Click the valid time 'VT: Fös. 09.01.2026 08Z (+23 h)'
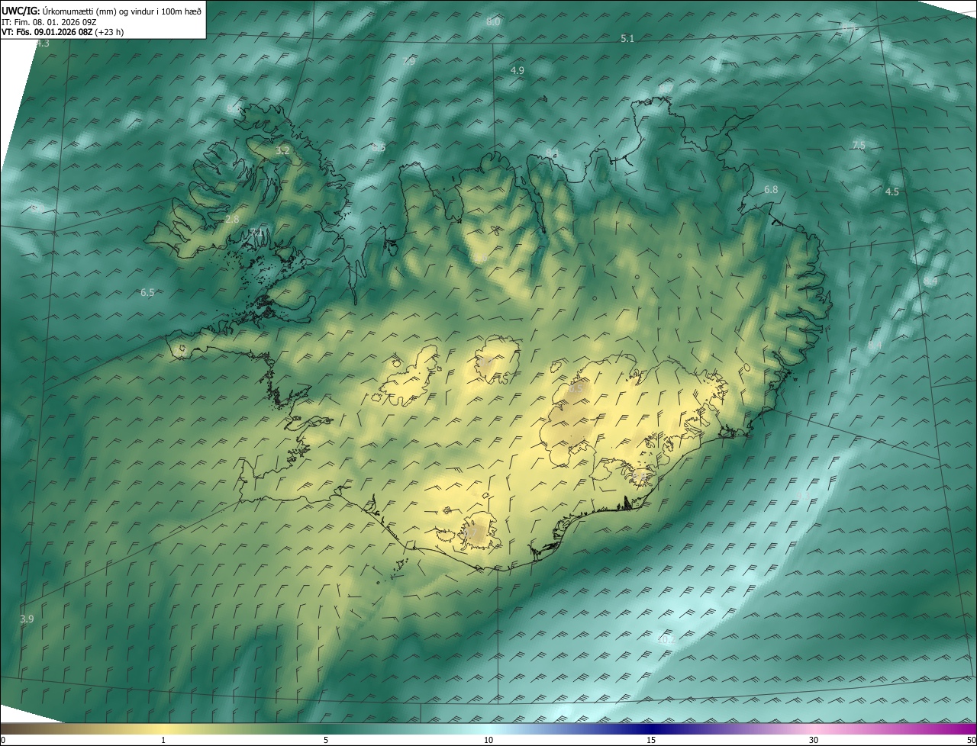The height and width of the screenshot is (746, 977). 63,32
